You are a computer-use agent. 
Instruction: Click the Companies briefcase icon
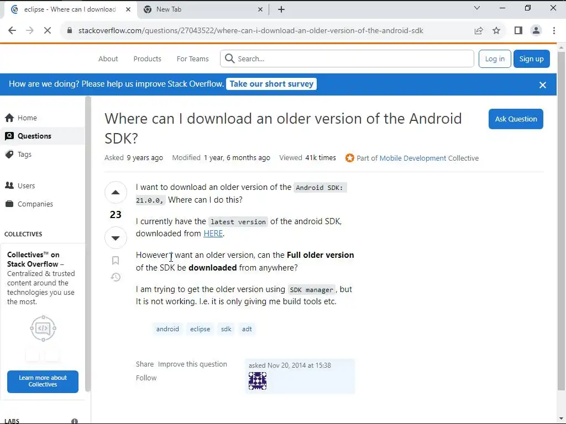[x=9, y=204]
